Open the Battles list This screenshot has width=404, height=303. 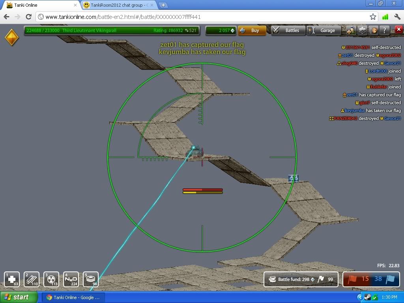[288, 30]
